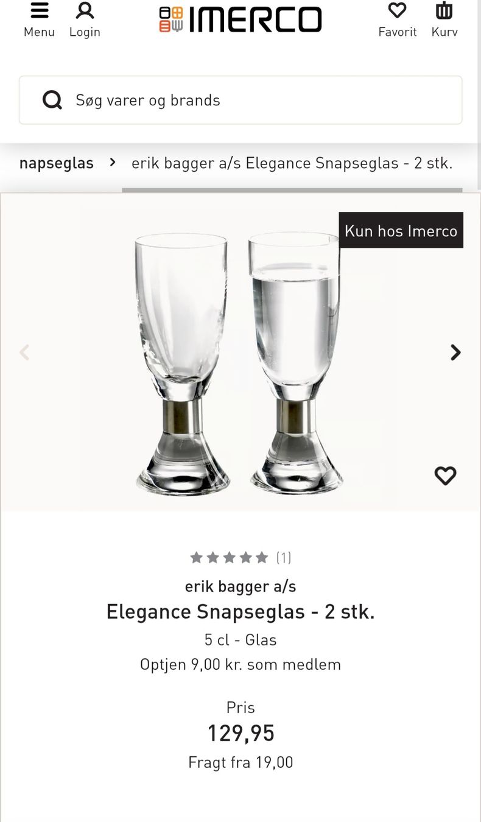Open the hamburger Menu icon
The height and width of the screenshot is (822, 481).
click(39, 11)
